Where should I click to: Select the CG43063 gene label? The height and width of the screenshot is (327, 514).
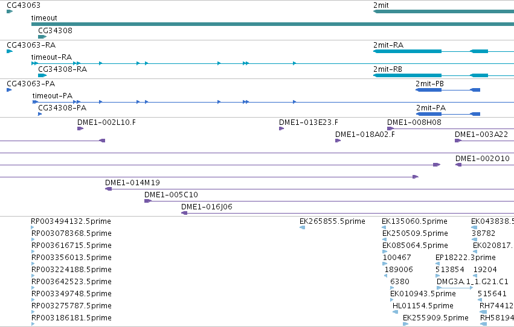coord(24,5)
